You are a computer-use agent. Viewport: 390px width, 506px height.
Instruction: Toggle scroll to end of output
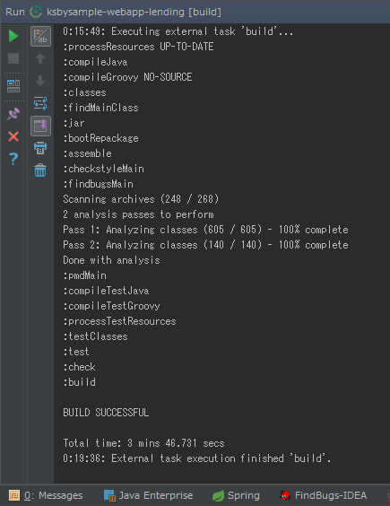coord(40,126)
